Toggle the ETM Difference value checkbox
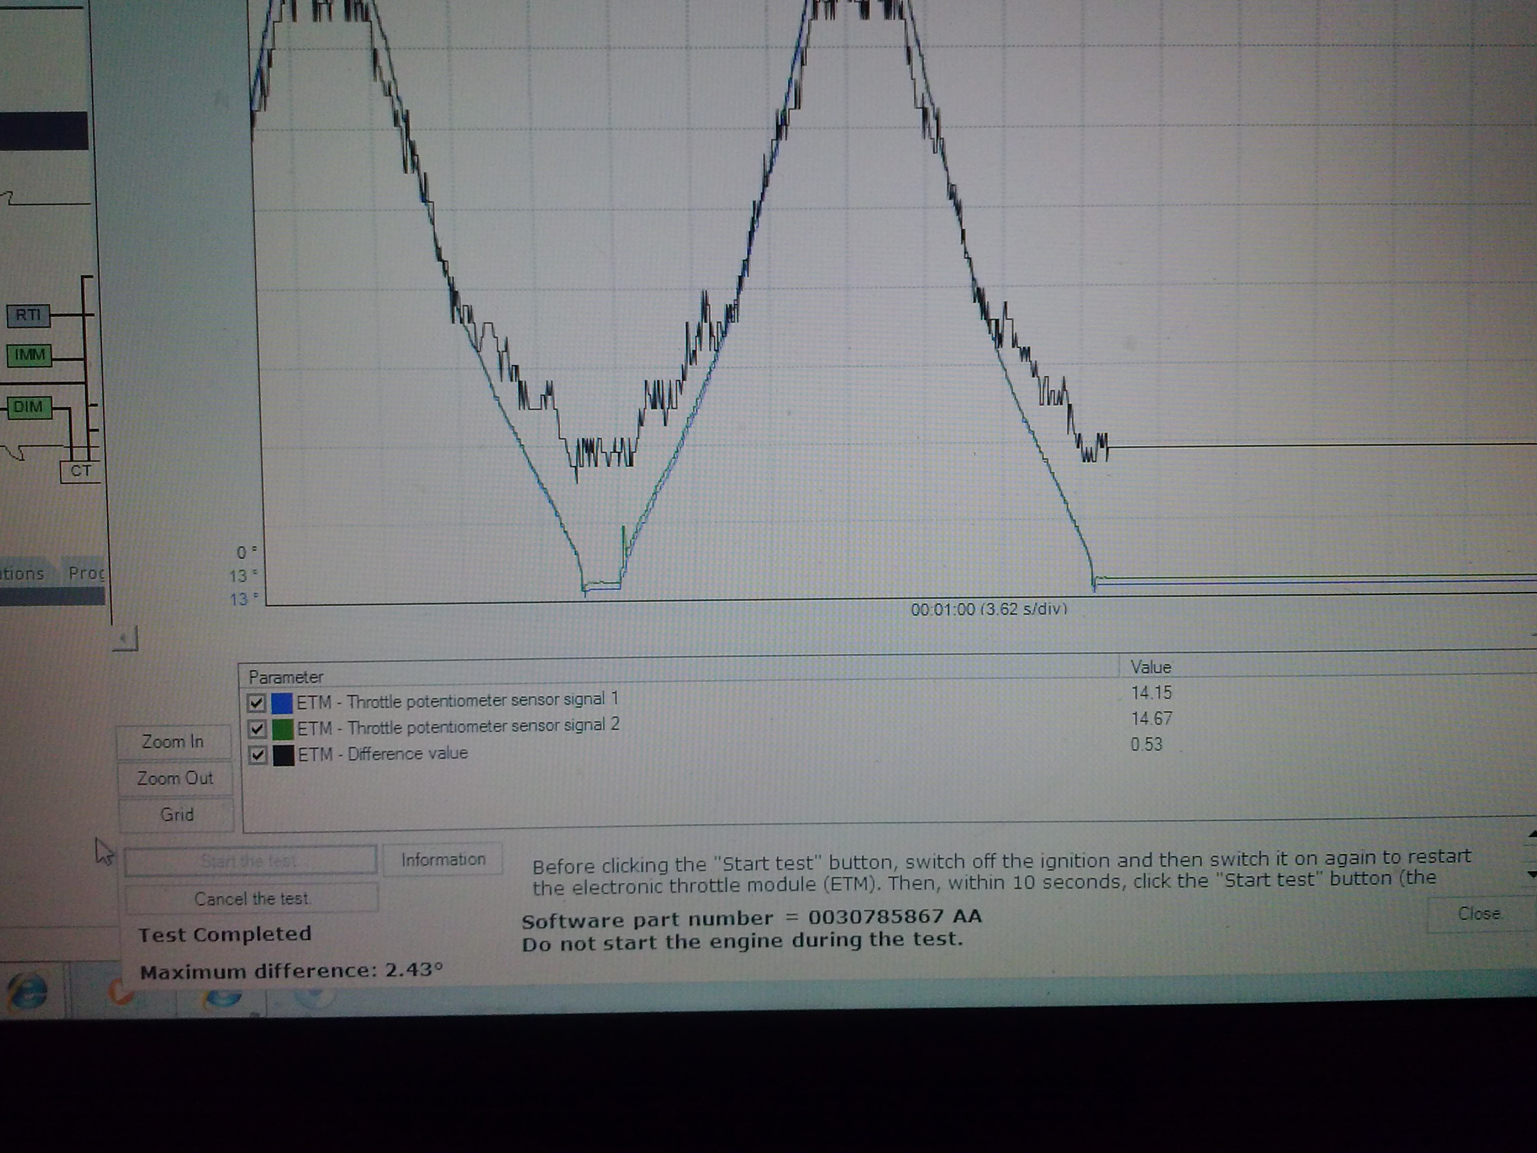 pos(258,755)
